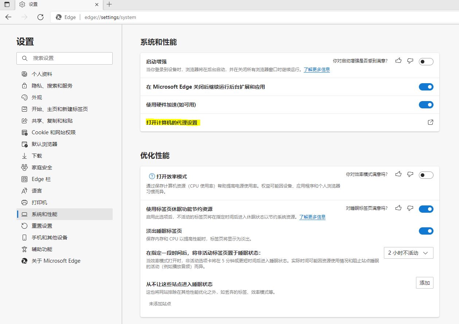Screen dimensions: 459x324
Task: Click the 搜索设置 search box
Action: pyautogui.click(x=65, y=58)
